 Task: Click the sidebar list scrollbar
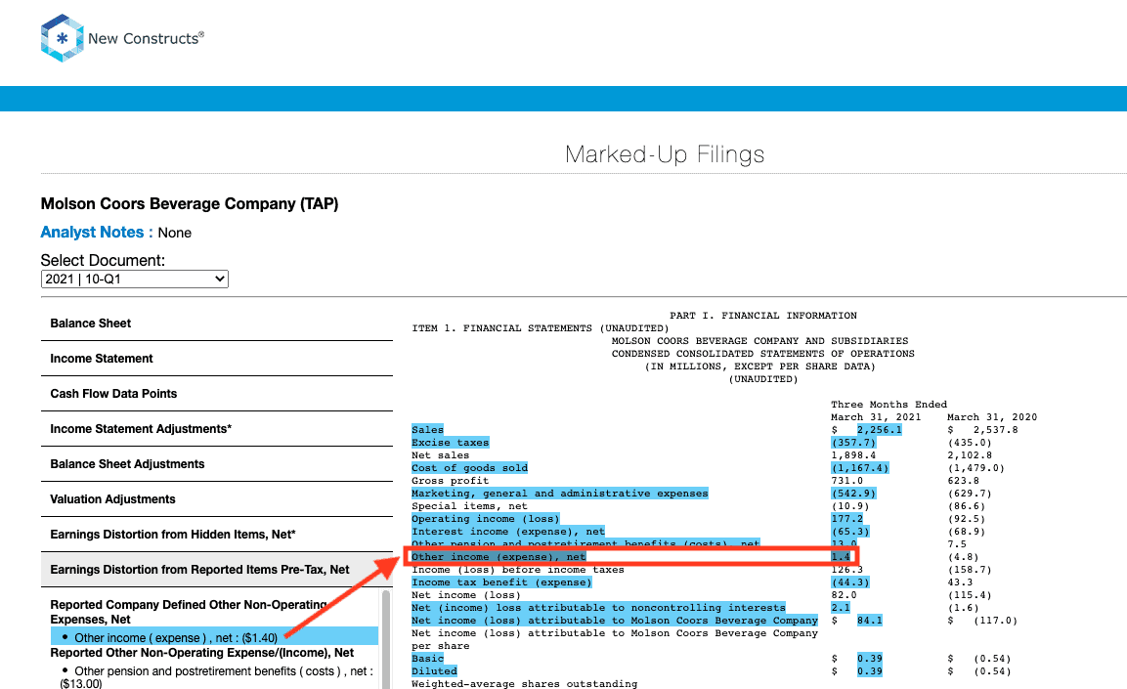386,639
